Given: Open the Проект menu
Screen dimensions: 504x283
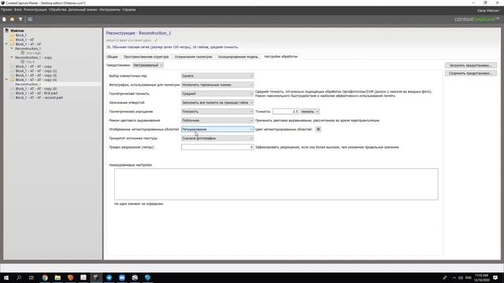Looking at the screenshot, I should (x=6, y=9).
